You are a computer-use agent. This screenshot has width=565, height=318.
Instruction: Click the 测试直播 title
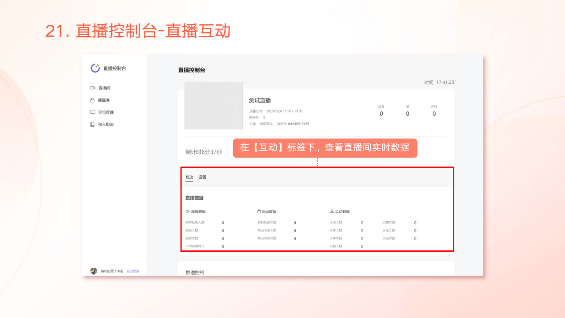pos(260,100)
